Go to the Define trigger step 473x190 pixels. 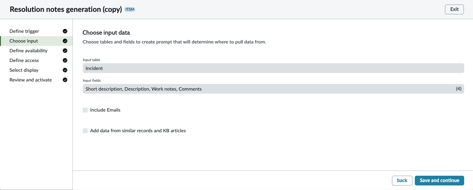(36, 31)
